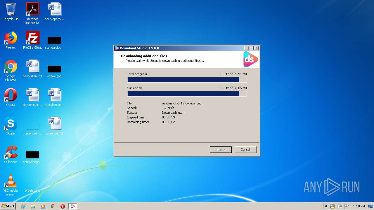Open Windows Explorer folder in taskbar
Image resolution: width=374 pixels, height=210 pixels.
33,206
